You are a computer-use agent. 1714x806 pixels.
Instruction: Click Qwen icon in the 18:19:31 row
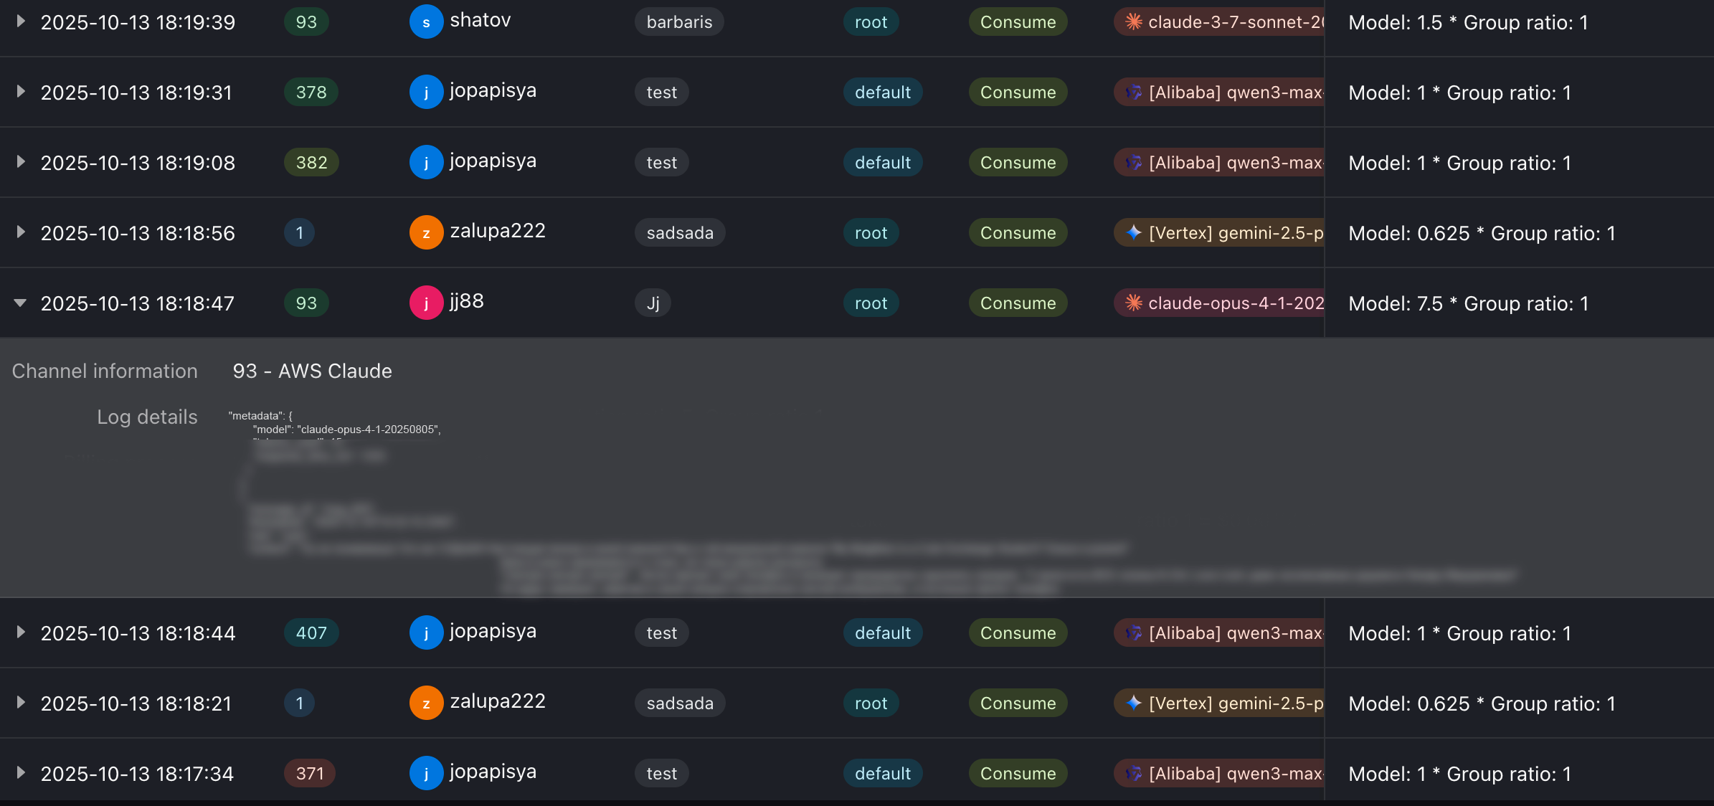pos(1133,93)
